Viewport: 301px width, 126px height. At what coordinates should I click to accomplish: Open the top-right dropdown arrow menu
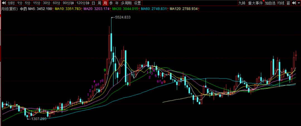[298, 3]
